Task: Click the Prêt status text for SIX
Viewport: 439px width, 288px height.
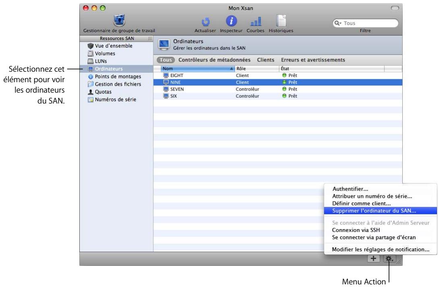Action: [293, 96]
